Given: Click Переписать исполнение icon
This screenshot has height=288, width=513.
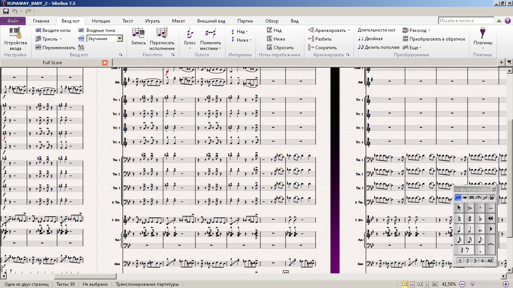Looking at the screenshot, I should pyautogui.click(x=162, y=39).
